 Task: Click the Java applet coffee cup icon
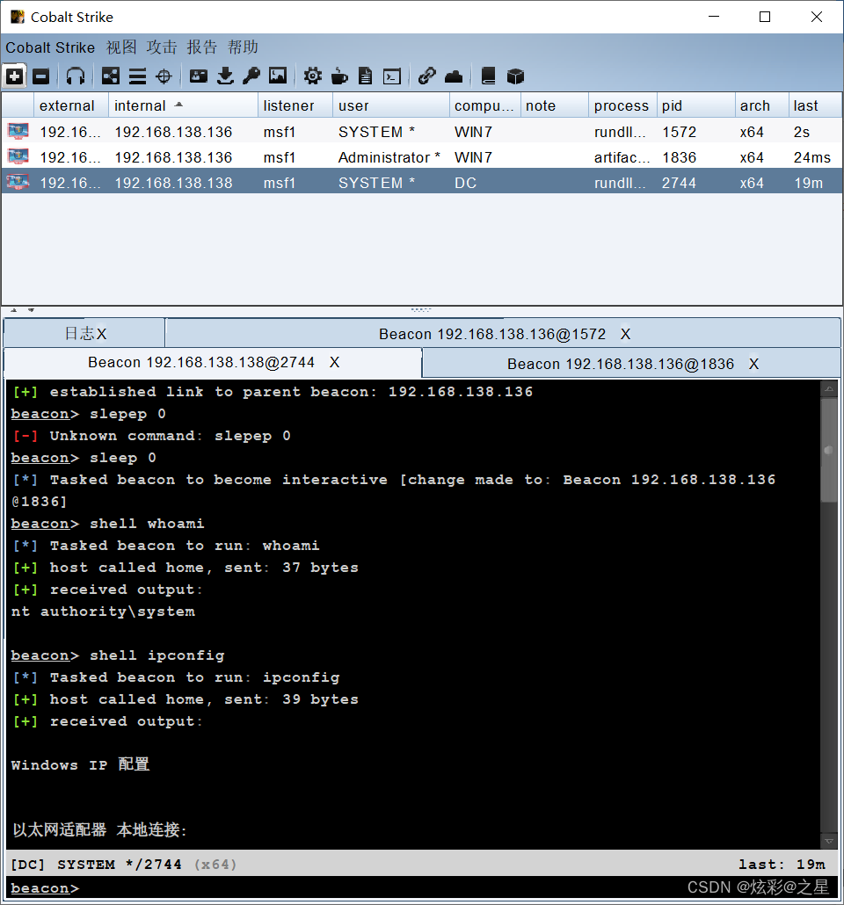(x=339, y=76)
